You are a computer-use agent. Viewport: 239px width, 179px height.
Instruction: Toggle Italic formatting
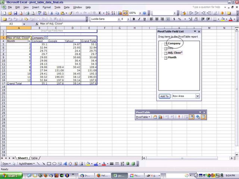click(139, 19)
